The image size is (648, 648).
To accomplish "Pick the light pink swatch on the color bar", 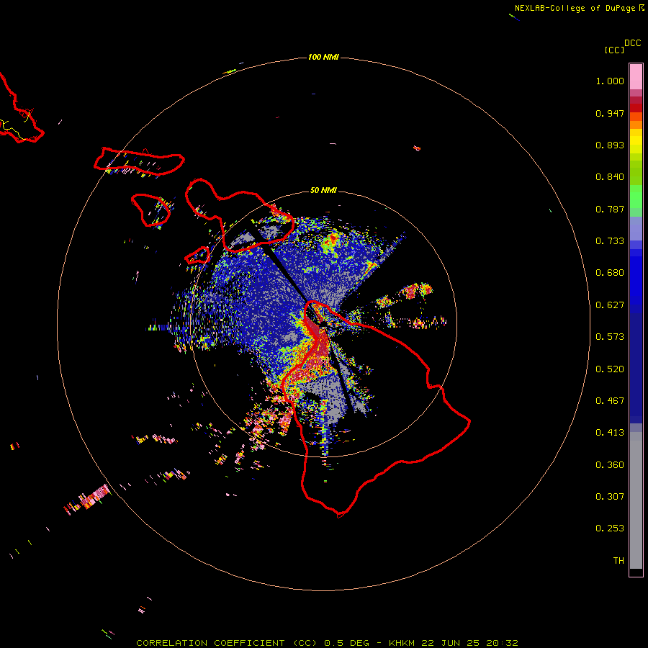I will (x=636, y=77).
